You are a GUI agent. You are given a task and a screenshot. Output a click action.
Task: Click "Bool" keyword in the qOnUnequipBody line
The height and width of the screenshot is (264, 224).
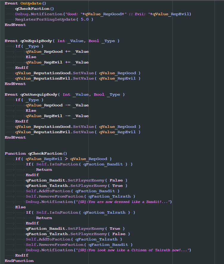[99, 94]
